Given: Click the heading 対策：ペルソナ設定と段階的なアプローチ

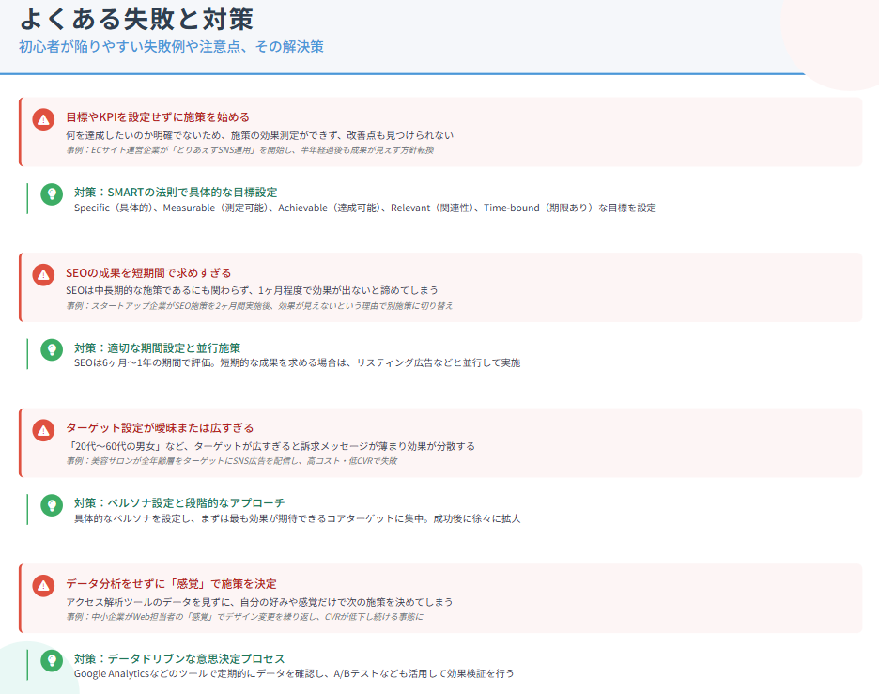Looking at the screenshot, I should [x=179, y=503].
